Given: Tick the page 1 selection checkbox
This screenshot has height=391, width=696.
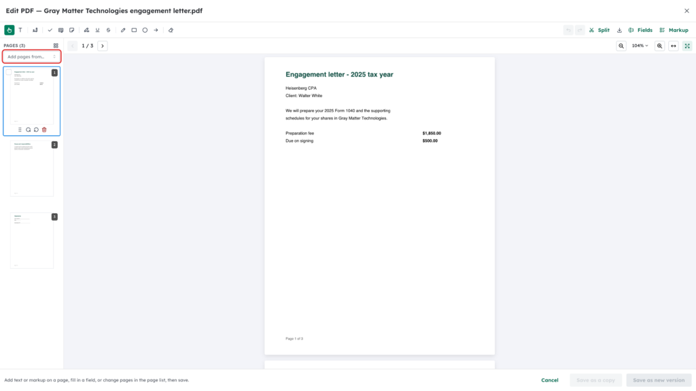Looking at the screenshot, I should 9,72.
